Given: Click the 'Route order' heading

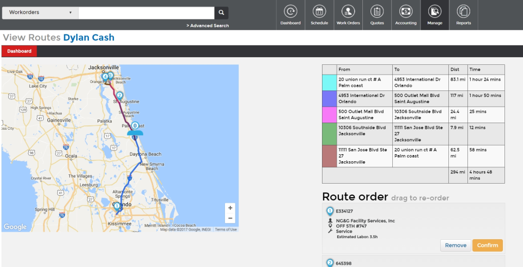Looking at the screenshot, I should pyautogui.click(x=355, y=197).
